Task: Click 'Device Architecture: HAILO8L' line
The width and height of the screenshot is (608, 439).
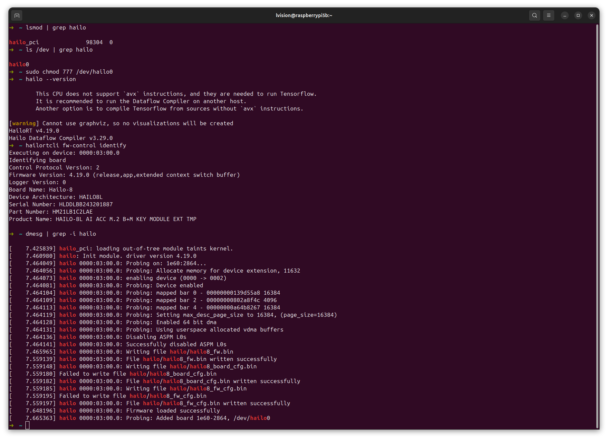Action: click(x=56, y=197)
